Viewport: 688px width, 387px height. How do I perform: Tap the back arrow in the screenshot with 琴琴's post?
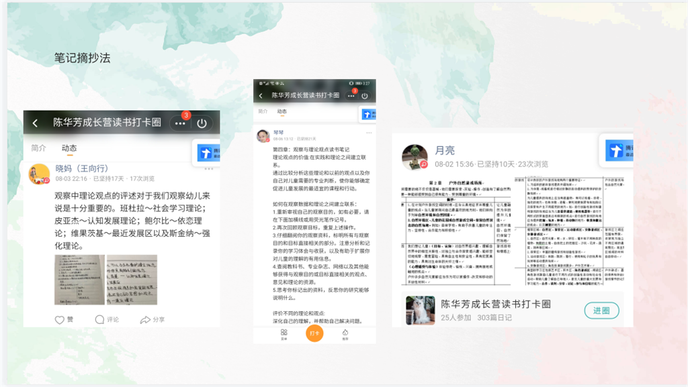click(261, 95)
